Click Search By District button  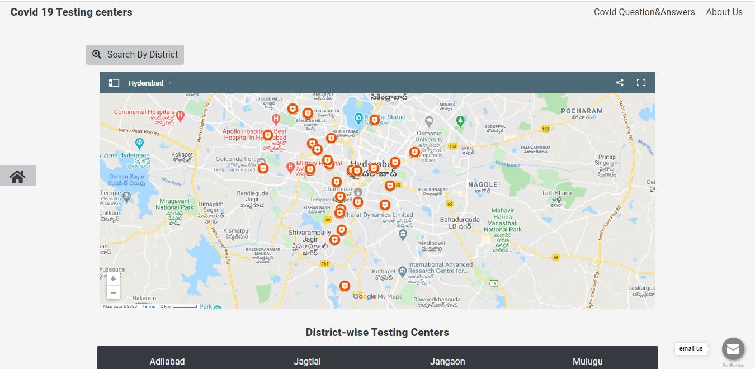pyautogui.click(x=135, y=55)
